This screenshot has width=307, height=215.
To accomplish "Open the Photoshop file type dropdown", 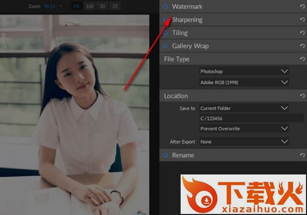I will tap(244, 71).
